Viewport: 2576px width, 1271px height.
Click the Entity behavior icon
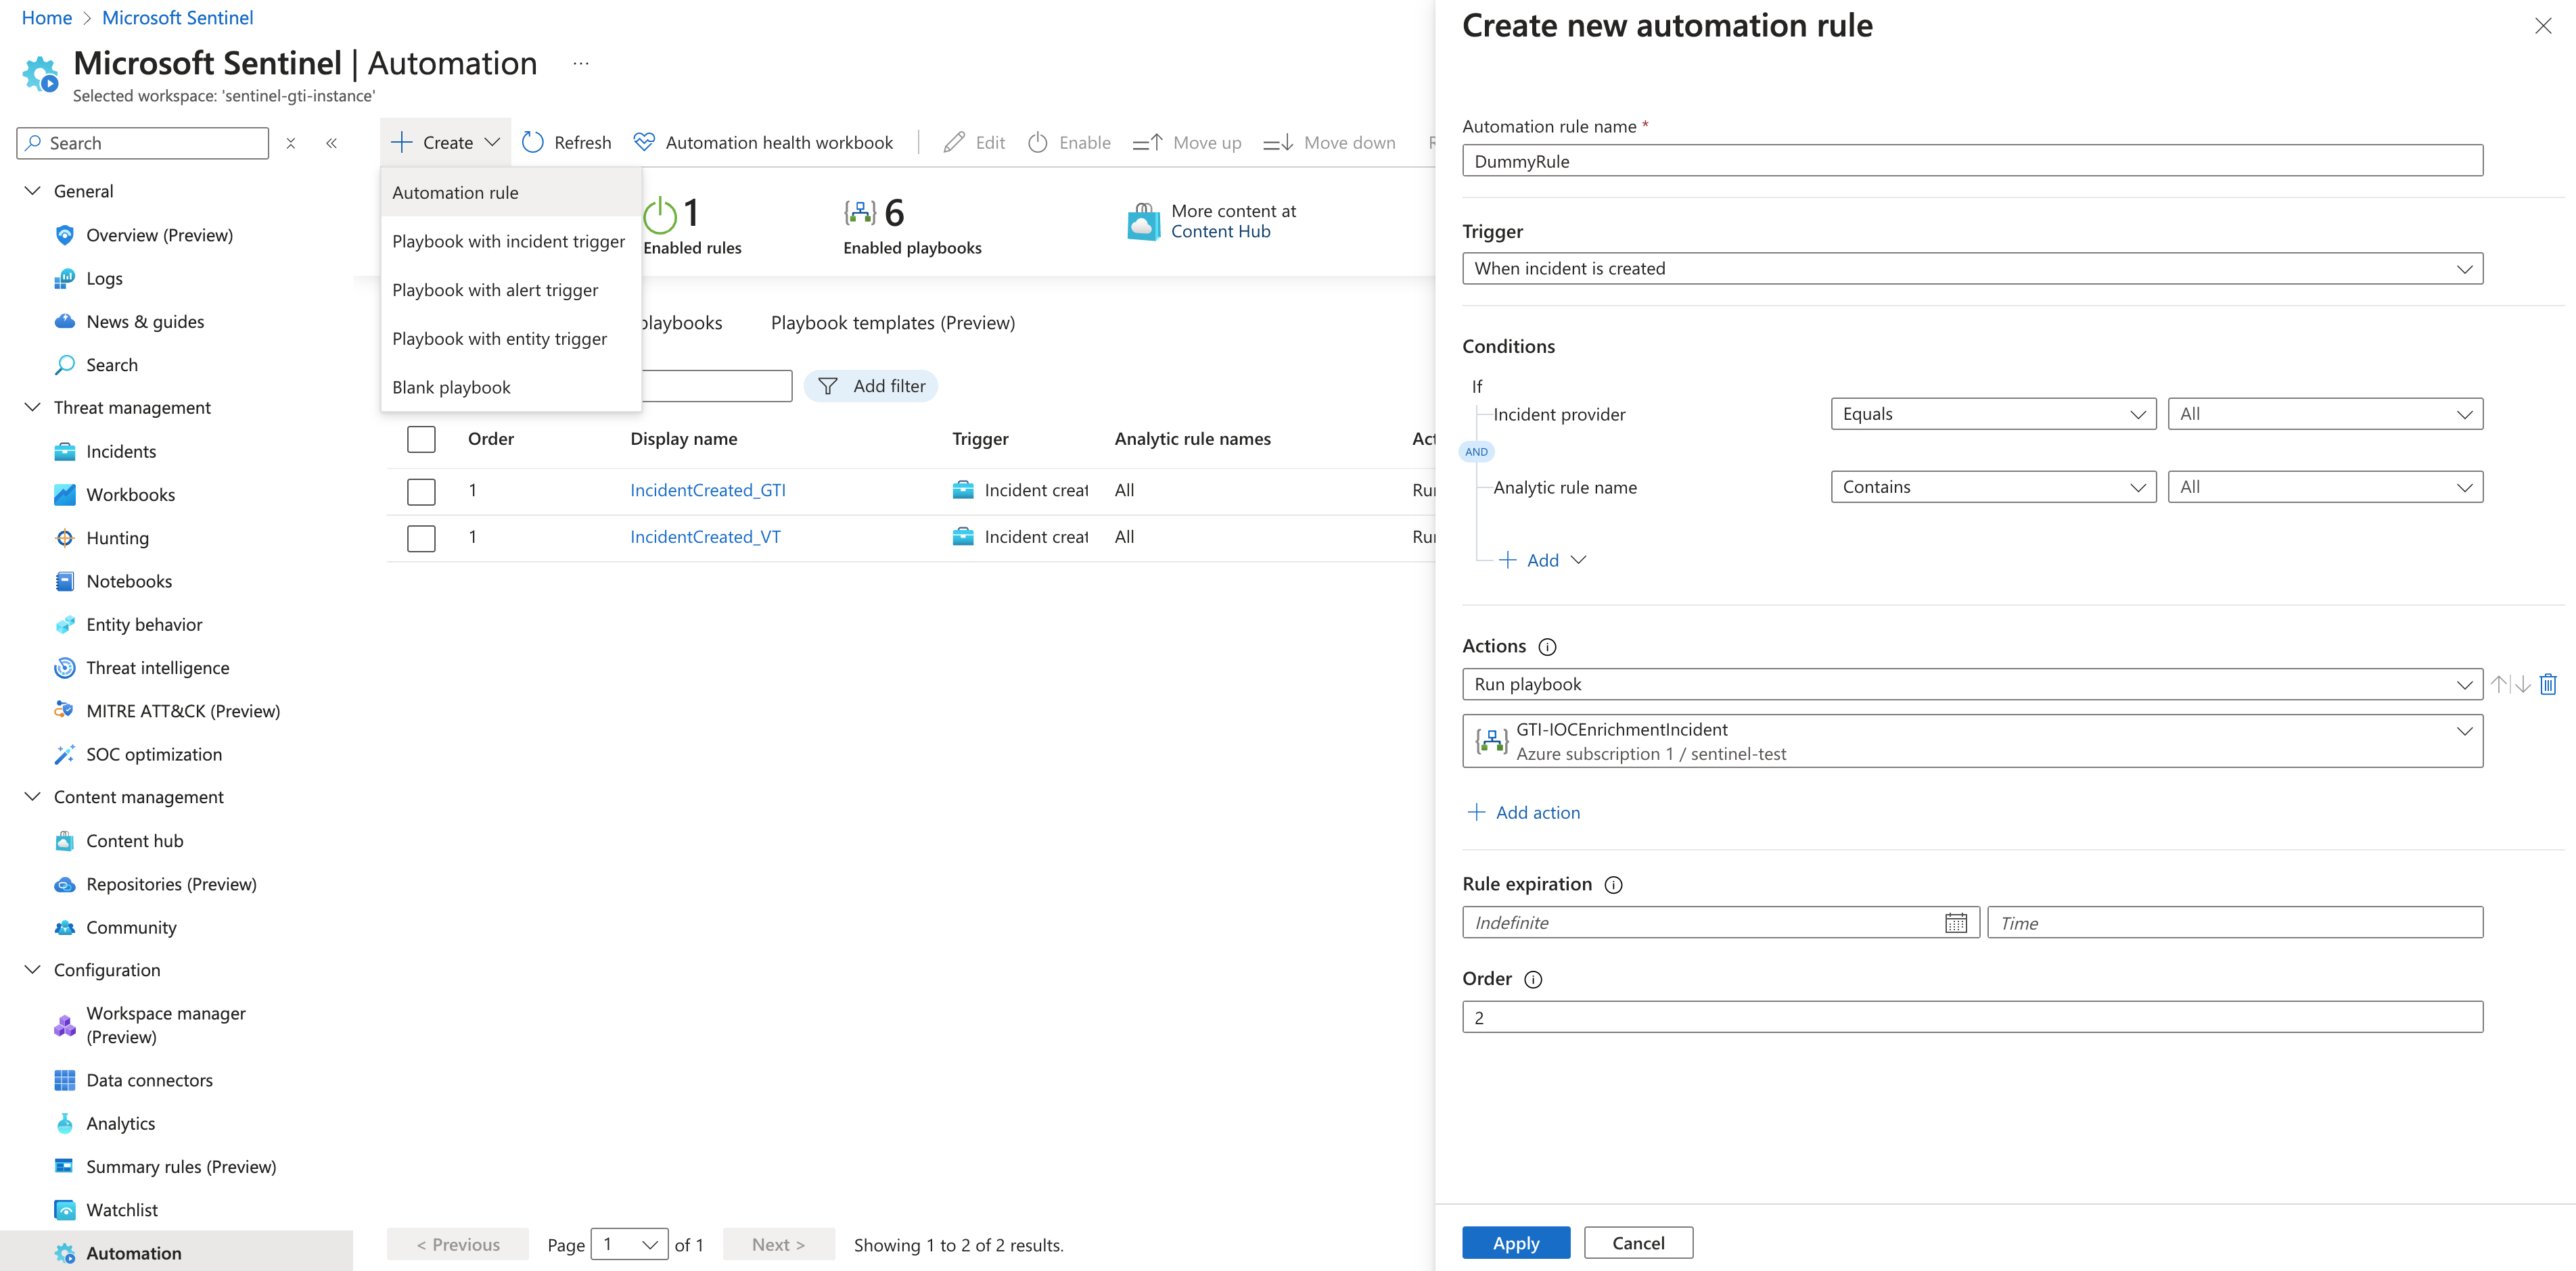[x=65, y=625]
